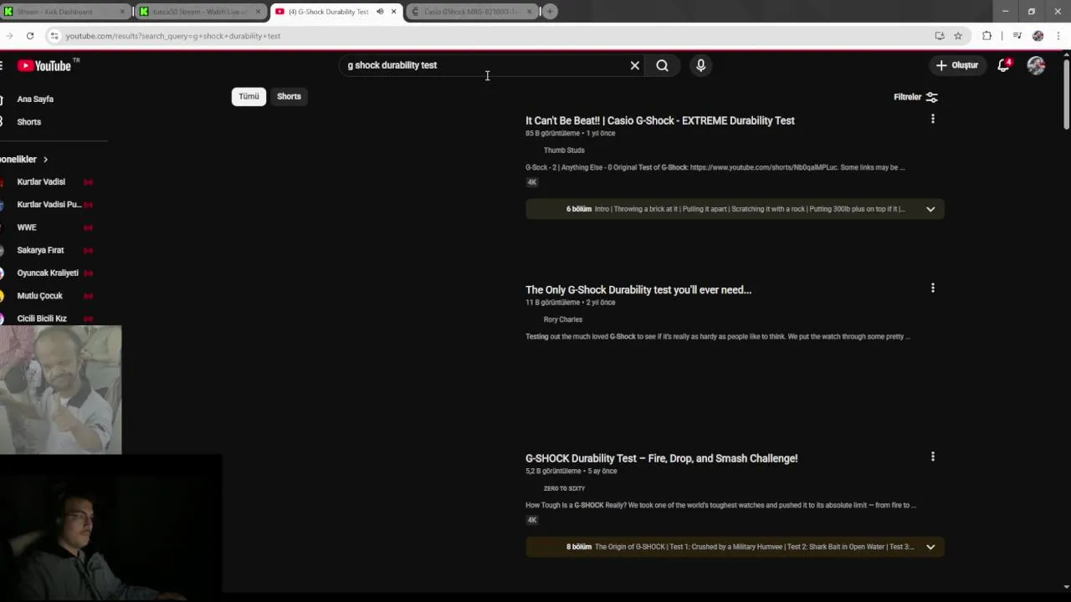Open Sakarya Fırat subscription
1071x602 pixels.
[40, 250]
